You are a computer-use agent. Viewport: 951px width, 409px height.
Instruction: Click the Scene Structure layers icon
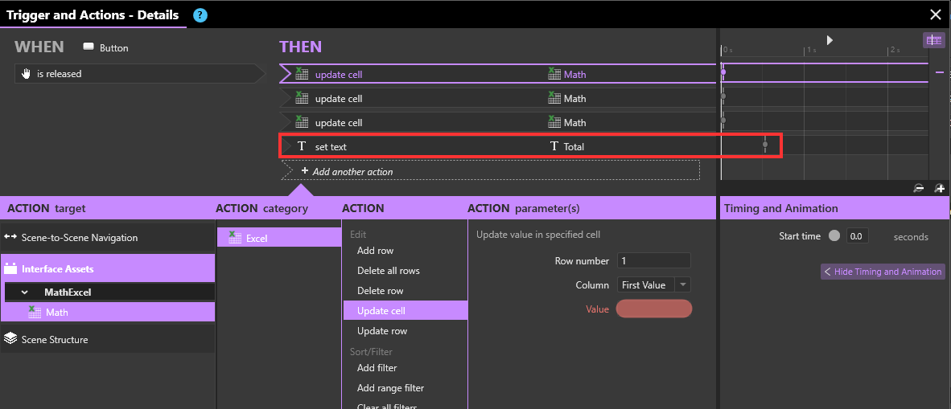[x=10, y=339]
